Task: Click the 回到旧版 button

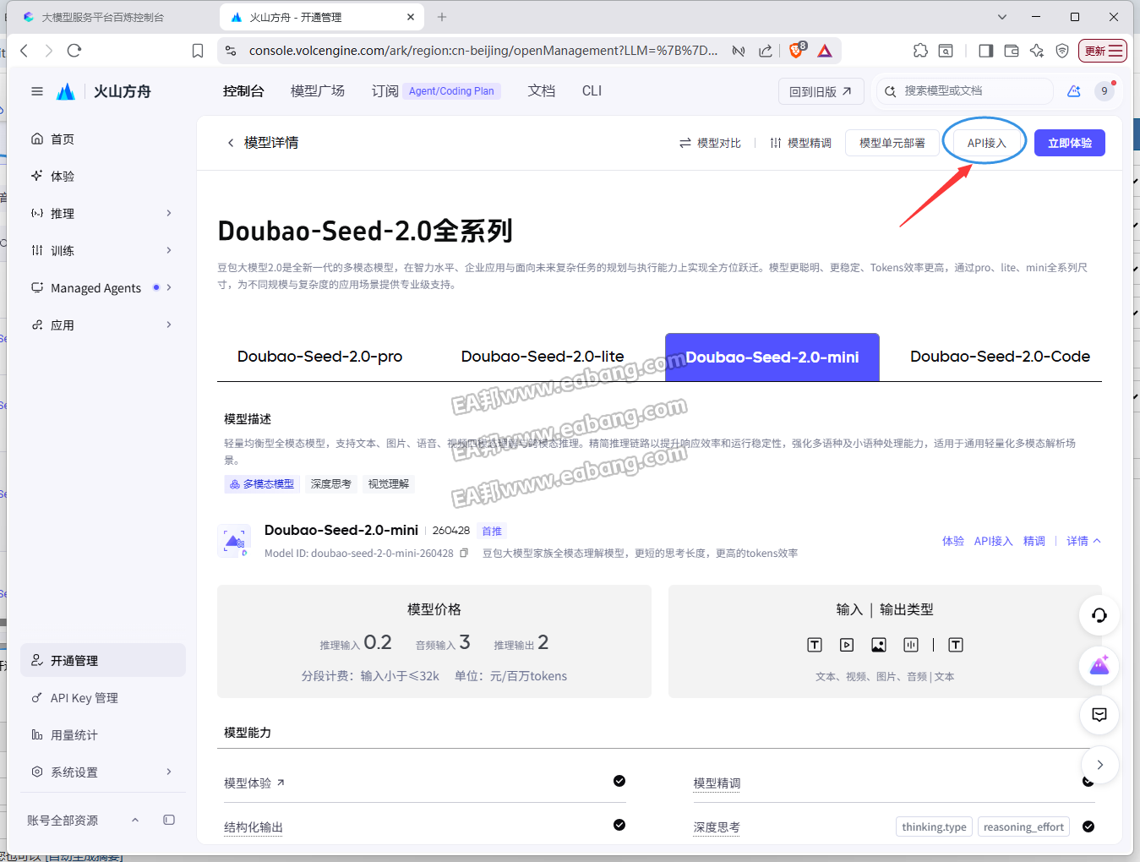Action: pos(821,91)
